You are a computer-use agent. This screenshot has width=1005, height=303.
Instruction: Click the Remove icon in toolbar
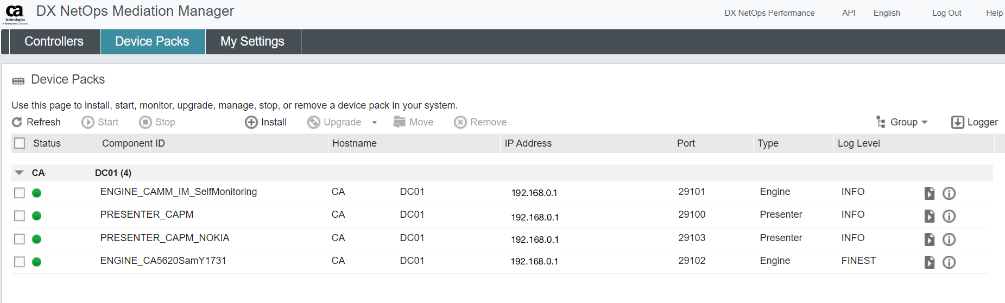tap(460, 122)
